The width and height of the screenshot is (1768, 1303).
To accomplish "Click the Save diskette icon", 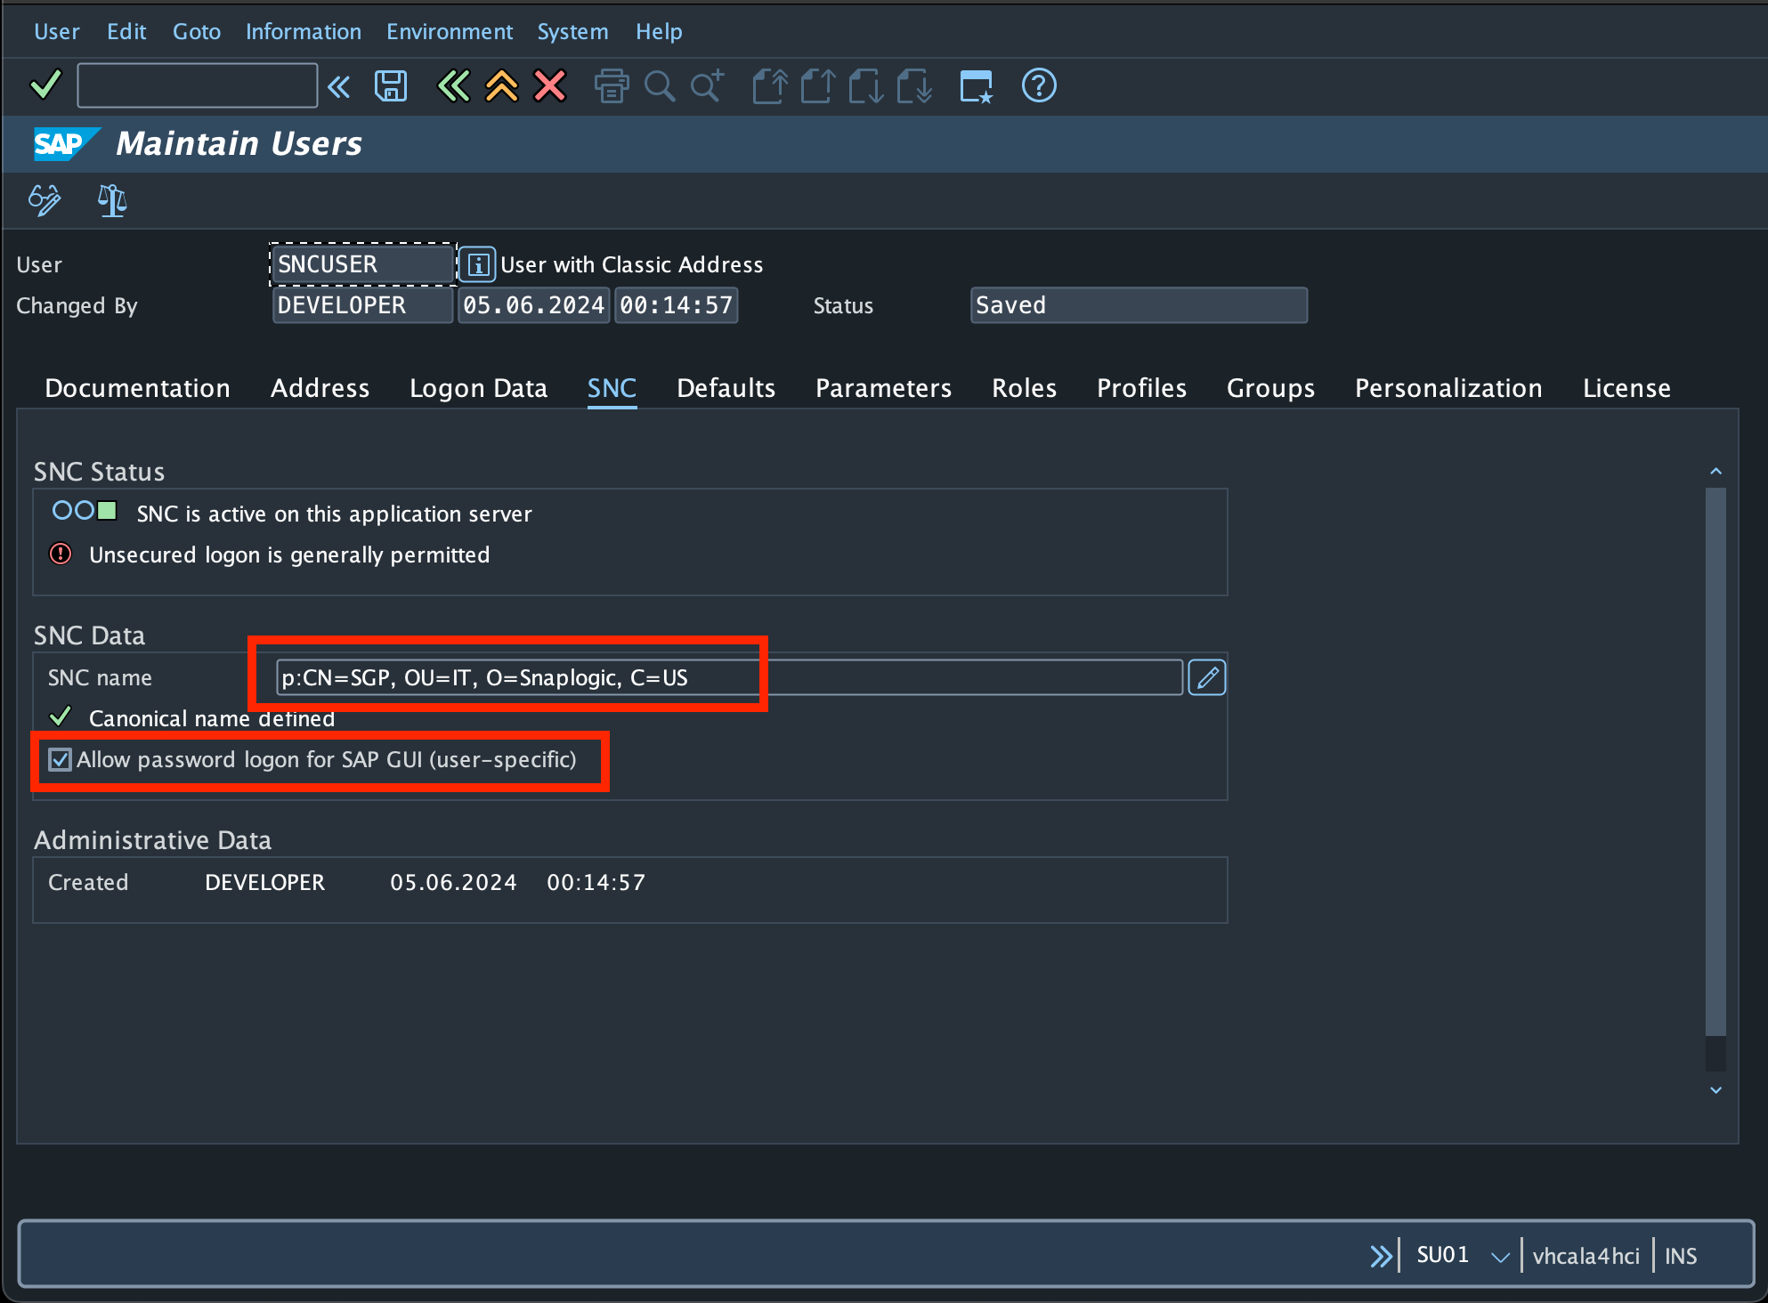I will point(391,86).
